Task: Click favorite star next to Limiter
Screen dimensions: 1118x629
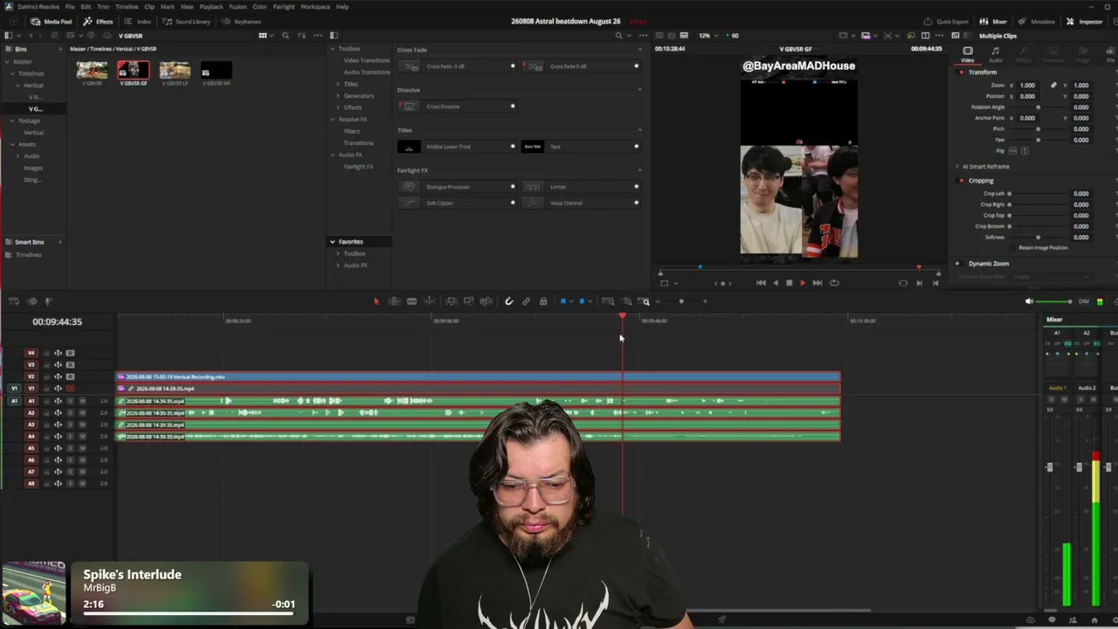Action: pyautogui.click(x=636, y=186)
